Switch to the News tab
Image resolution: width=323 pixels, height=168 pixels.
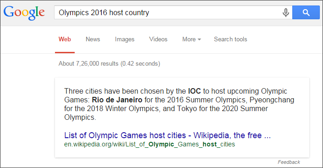pyautogui.click(x=93, y=39)
